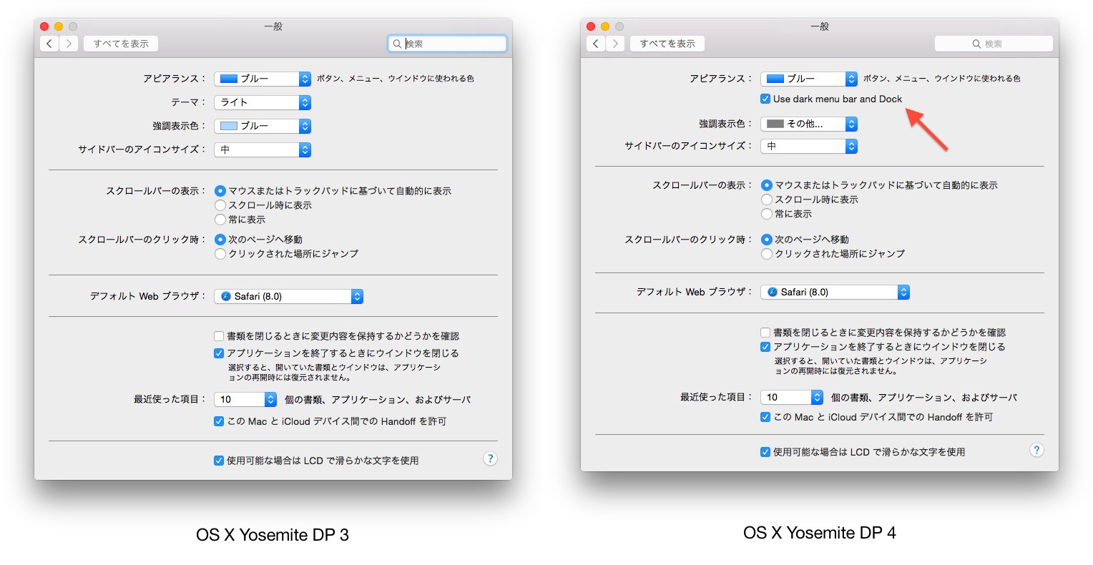The height and width of the screenshot is (565, 1093).
Task: Open the アピアランス dropdown in the DP 3 window
Action: 263,79
